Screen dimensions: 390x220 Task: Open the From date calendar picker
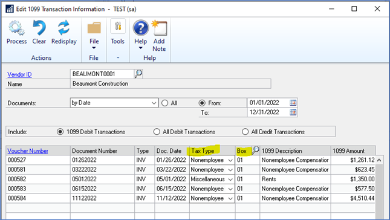(x=293, y=103)
